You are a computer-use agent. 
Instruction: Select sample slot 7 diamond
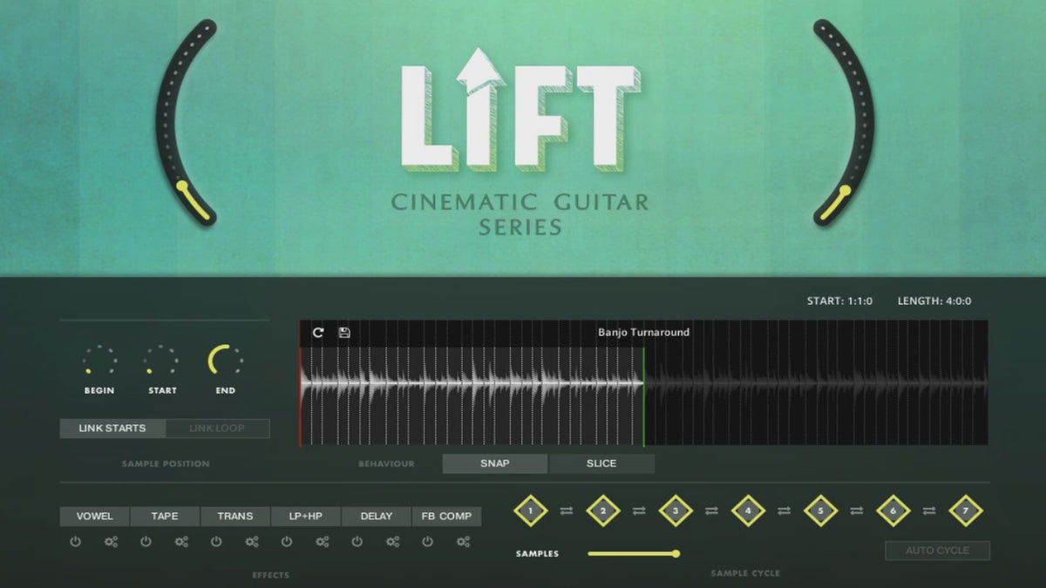click(x=965, y=511)
